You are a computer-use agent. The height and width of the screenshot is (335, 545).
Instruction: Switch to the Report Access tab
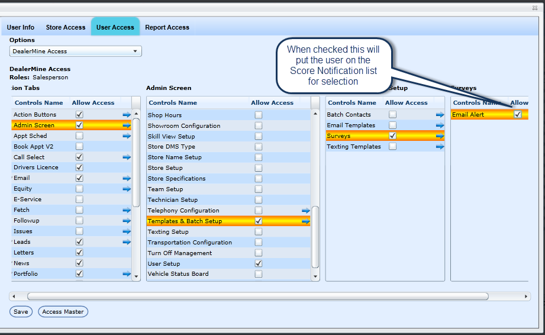167,27
